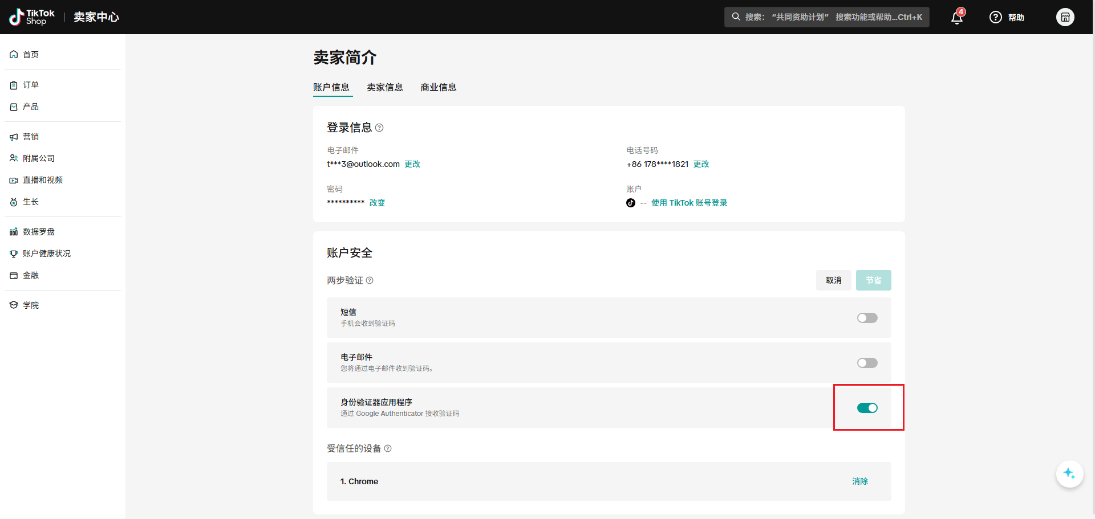The height and width of the screenshot is (519, 1095).
Task: Click the info icon beside 受信任的设备
Action: coord(388,449)
